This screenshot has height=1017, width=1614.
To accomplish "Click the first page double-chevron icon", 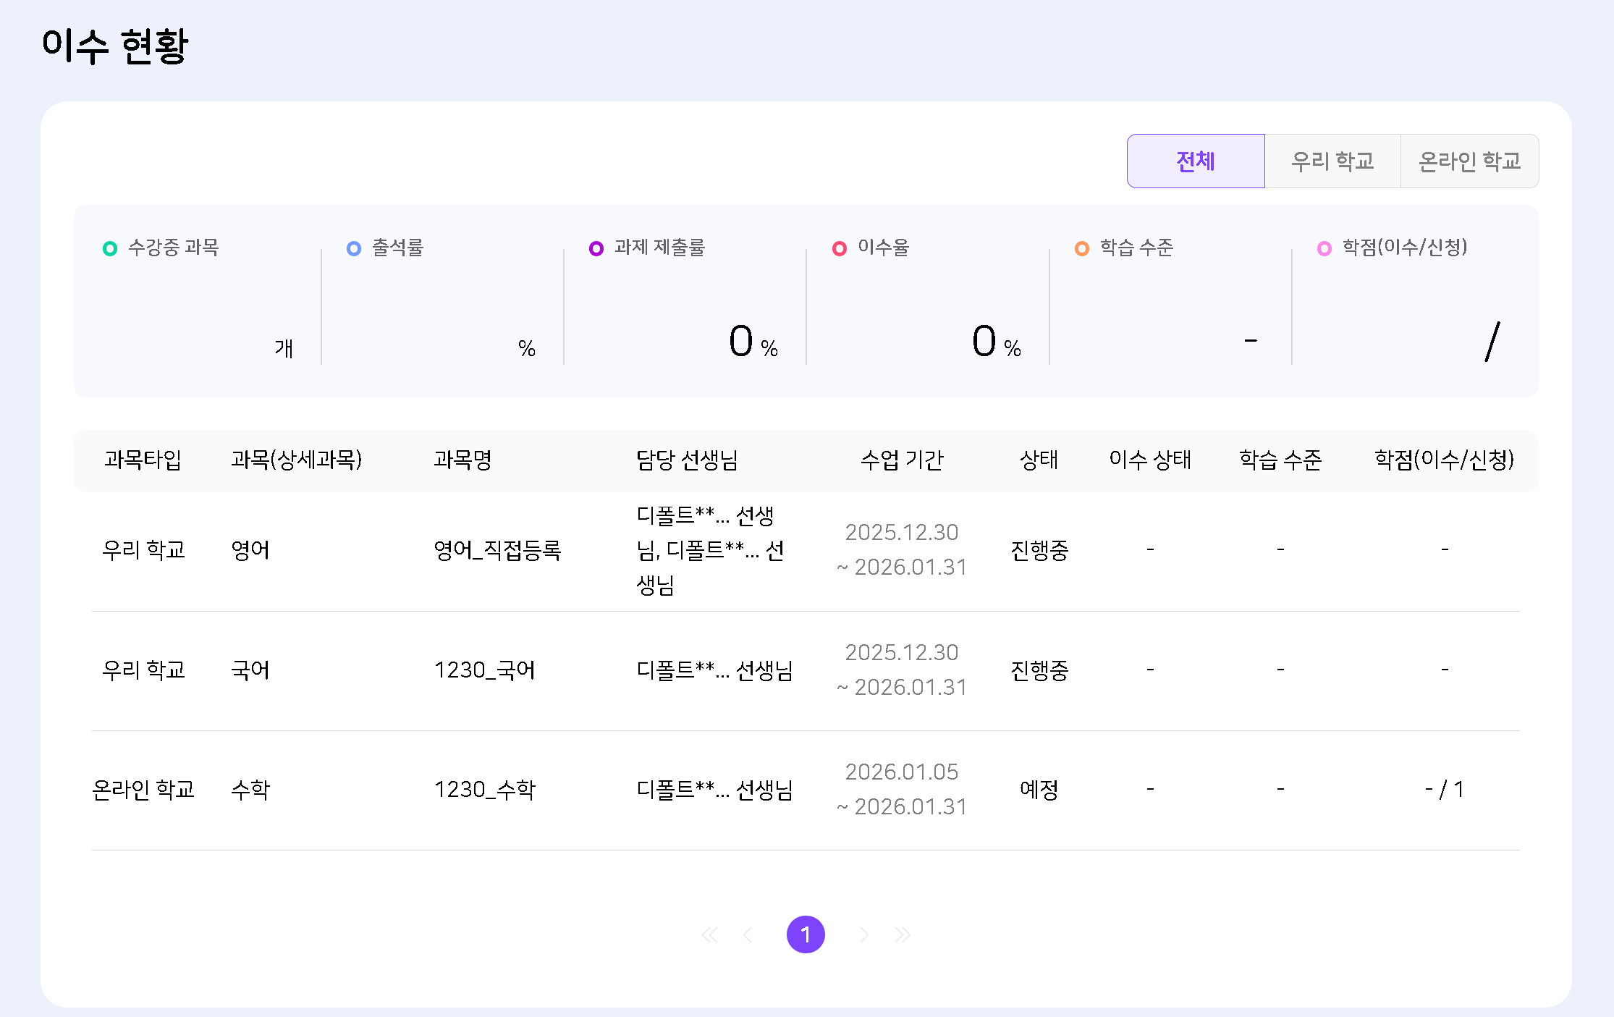I will (710, 934).
